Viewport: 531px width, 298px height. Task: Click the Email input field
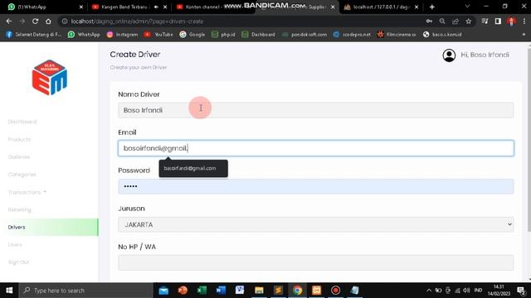(x=315, y=148)
